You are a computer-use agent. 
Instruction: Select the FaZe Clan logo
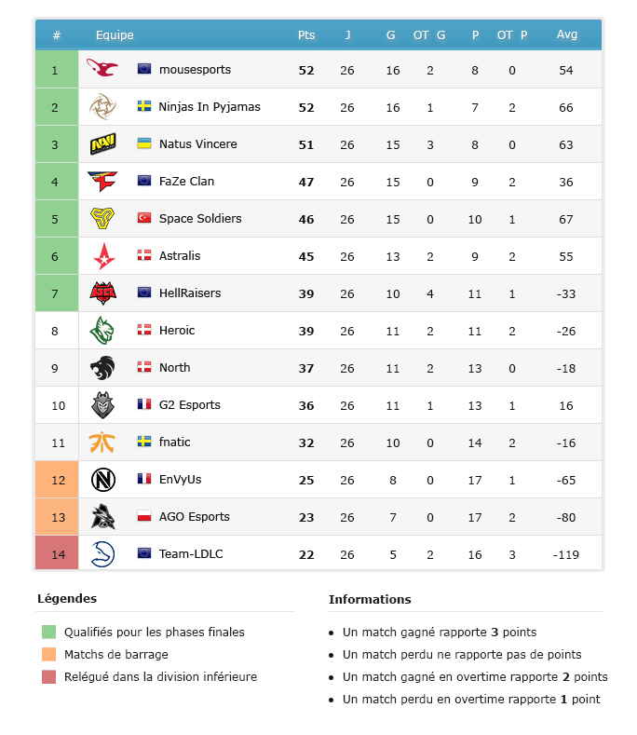tap(102, 182)
